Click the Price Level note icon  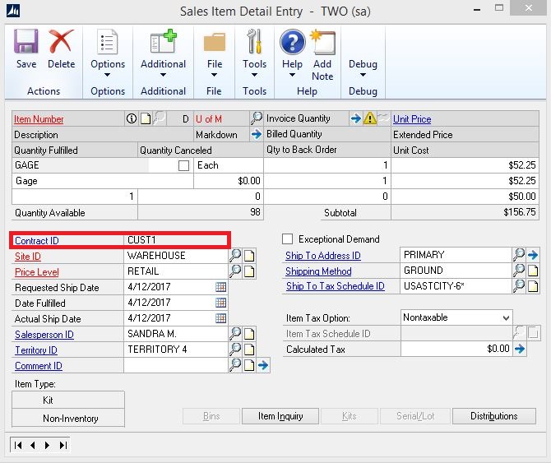click(249, 271)
